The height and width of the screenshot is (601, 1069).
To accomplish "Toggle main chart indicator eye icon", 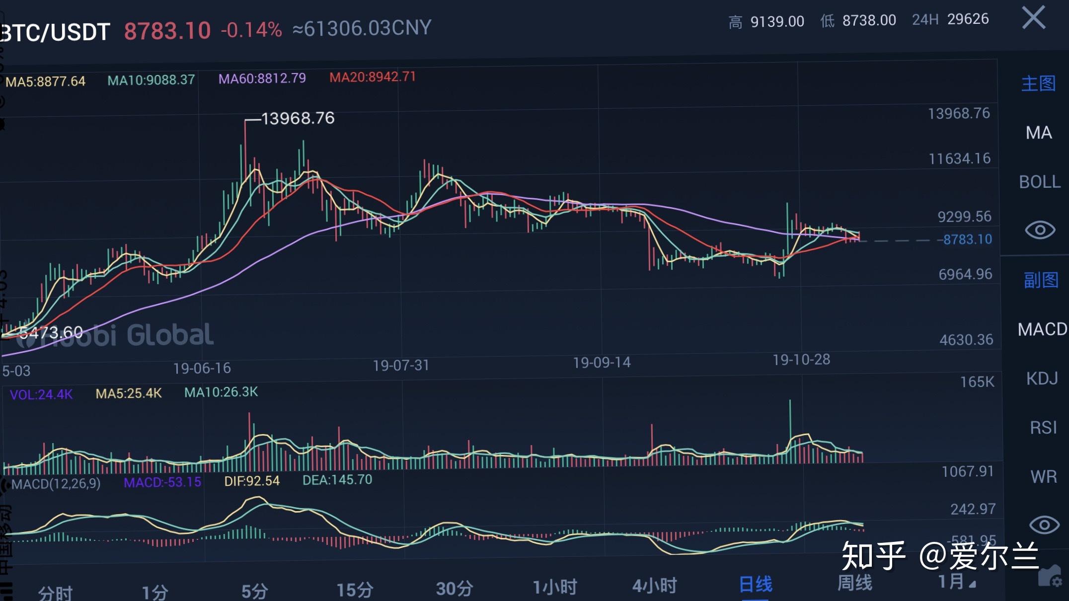I will [1040, 230].
